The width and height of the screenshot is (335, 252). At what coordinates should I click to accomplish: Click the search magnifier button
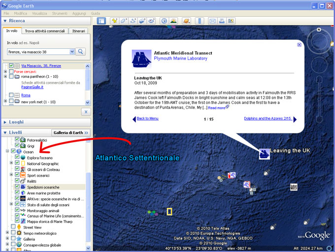(x=80, y=52)
